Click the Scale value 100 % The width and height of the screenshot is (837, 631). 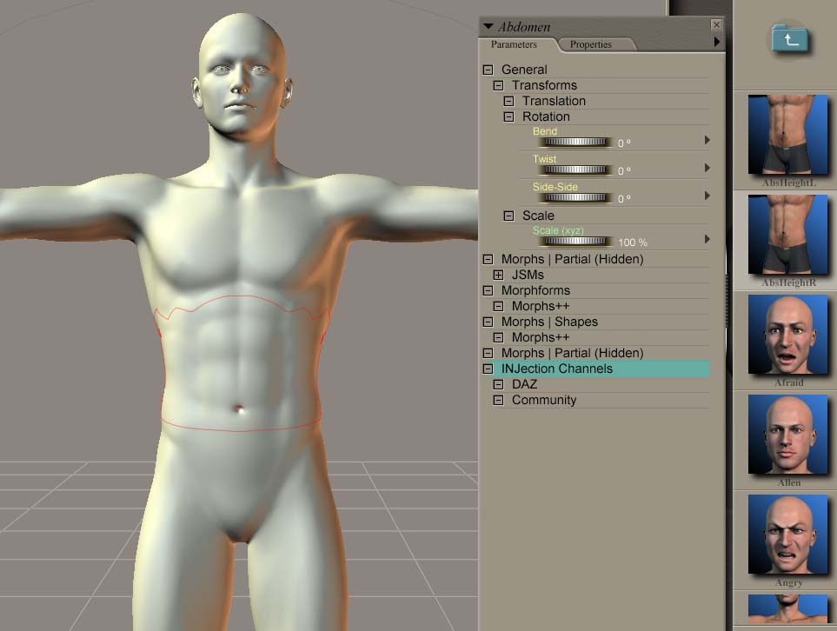[633, 242]
